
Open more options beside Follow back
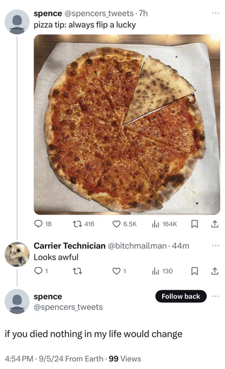[215, 296]
